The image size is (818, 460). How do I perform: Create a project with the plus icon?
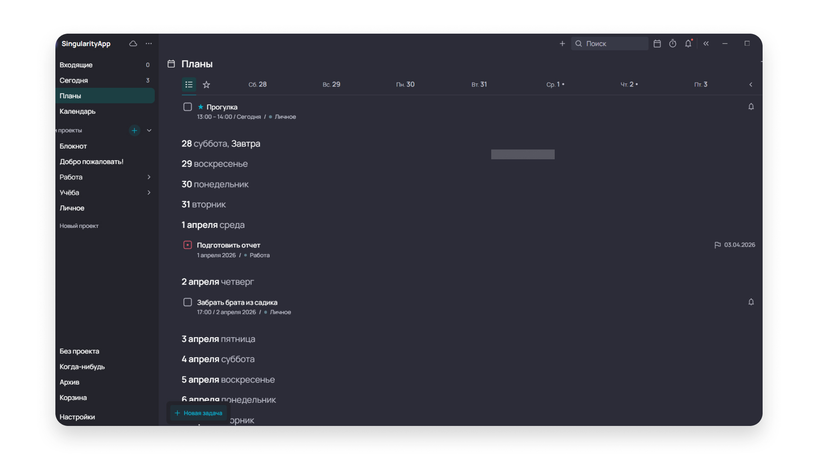[135, 130]
